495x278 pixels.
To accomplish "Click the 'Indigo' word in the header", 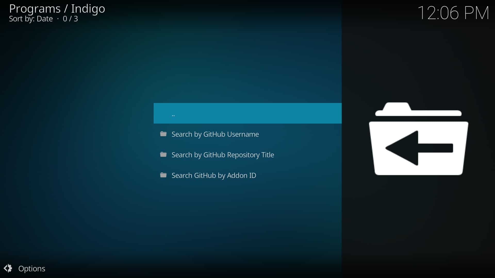I will [88, 9].
